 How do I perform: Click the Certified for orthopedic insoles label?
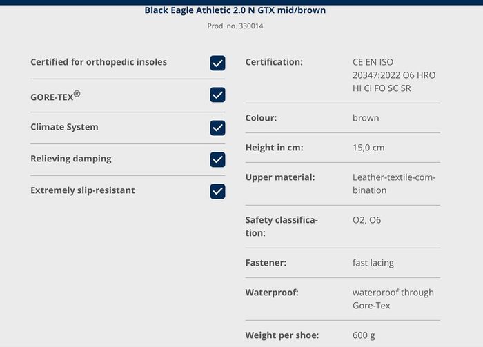click(99, 62)
